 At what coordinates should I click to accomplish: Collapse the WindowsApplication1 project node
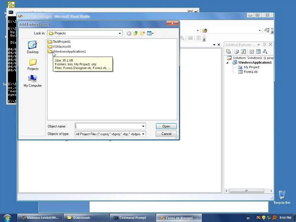click(227, 63)
